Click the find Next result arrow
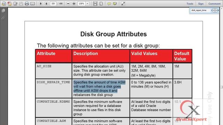 (x=216, y=10)
